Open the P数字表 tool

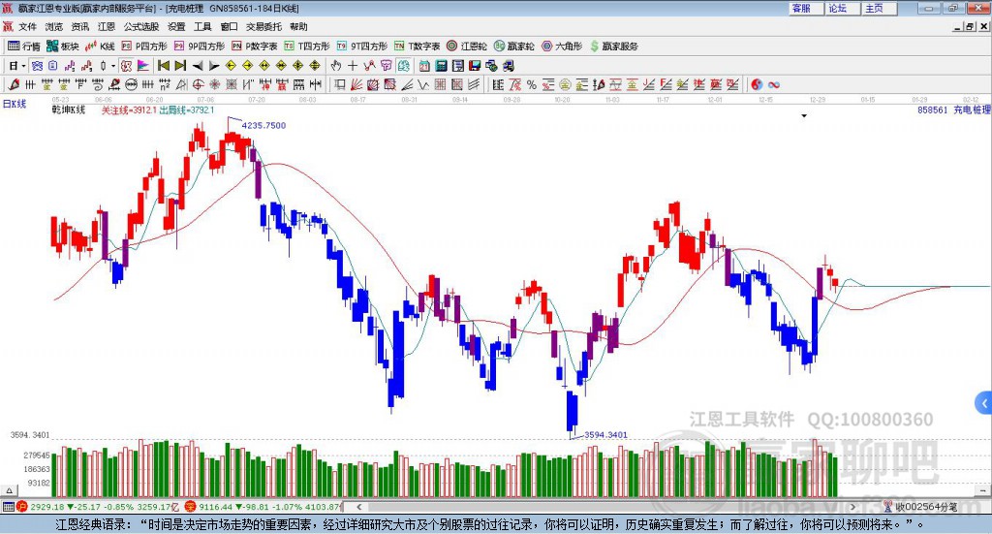255,47
